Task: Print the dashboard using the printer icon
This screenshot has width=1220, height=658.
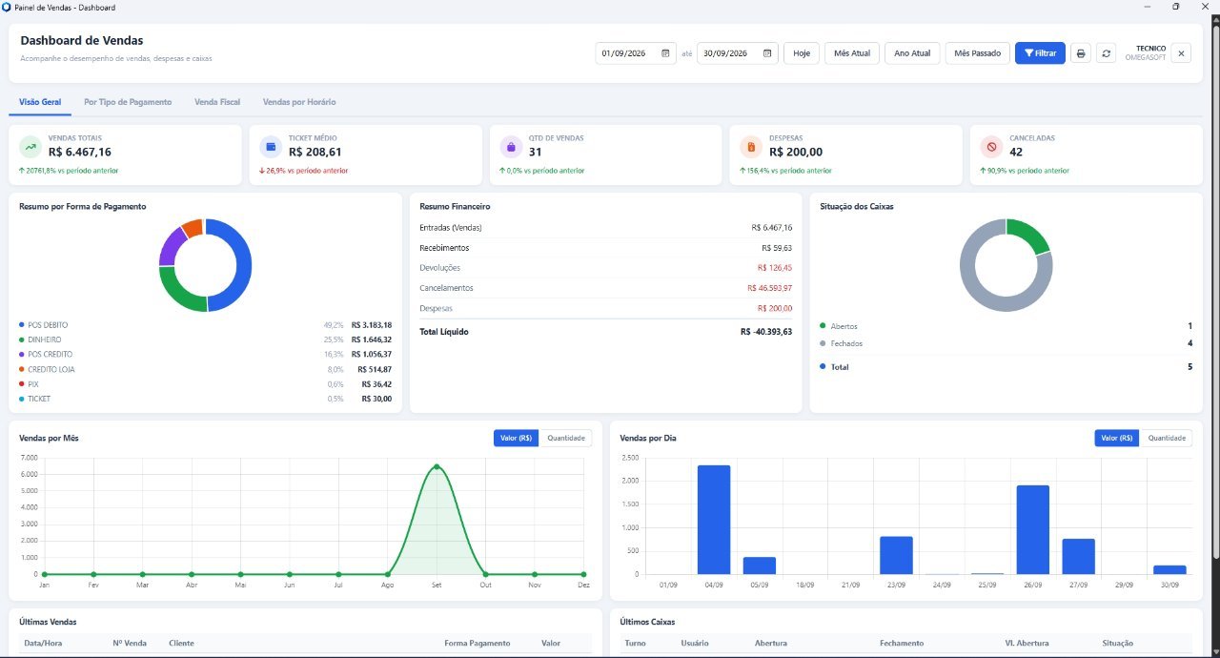Action: point(1081,53)
